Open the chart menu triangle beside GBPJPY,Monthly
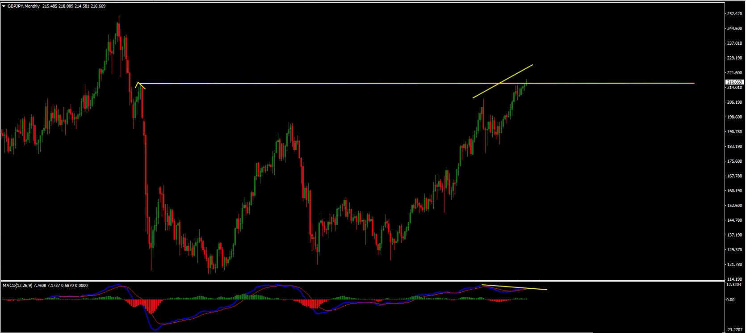The width and height of the screenshot is (746, 333). pos(4,6)
